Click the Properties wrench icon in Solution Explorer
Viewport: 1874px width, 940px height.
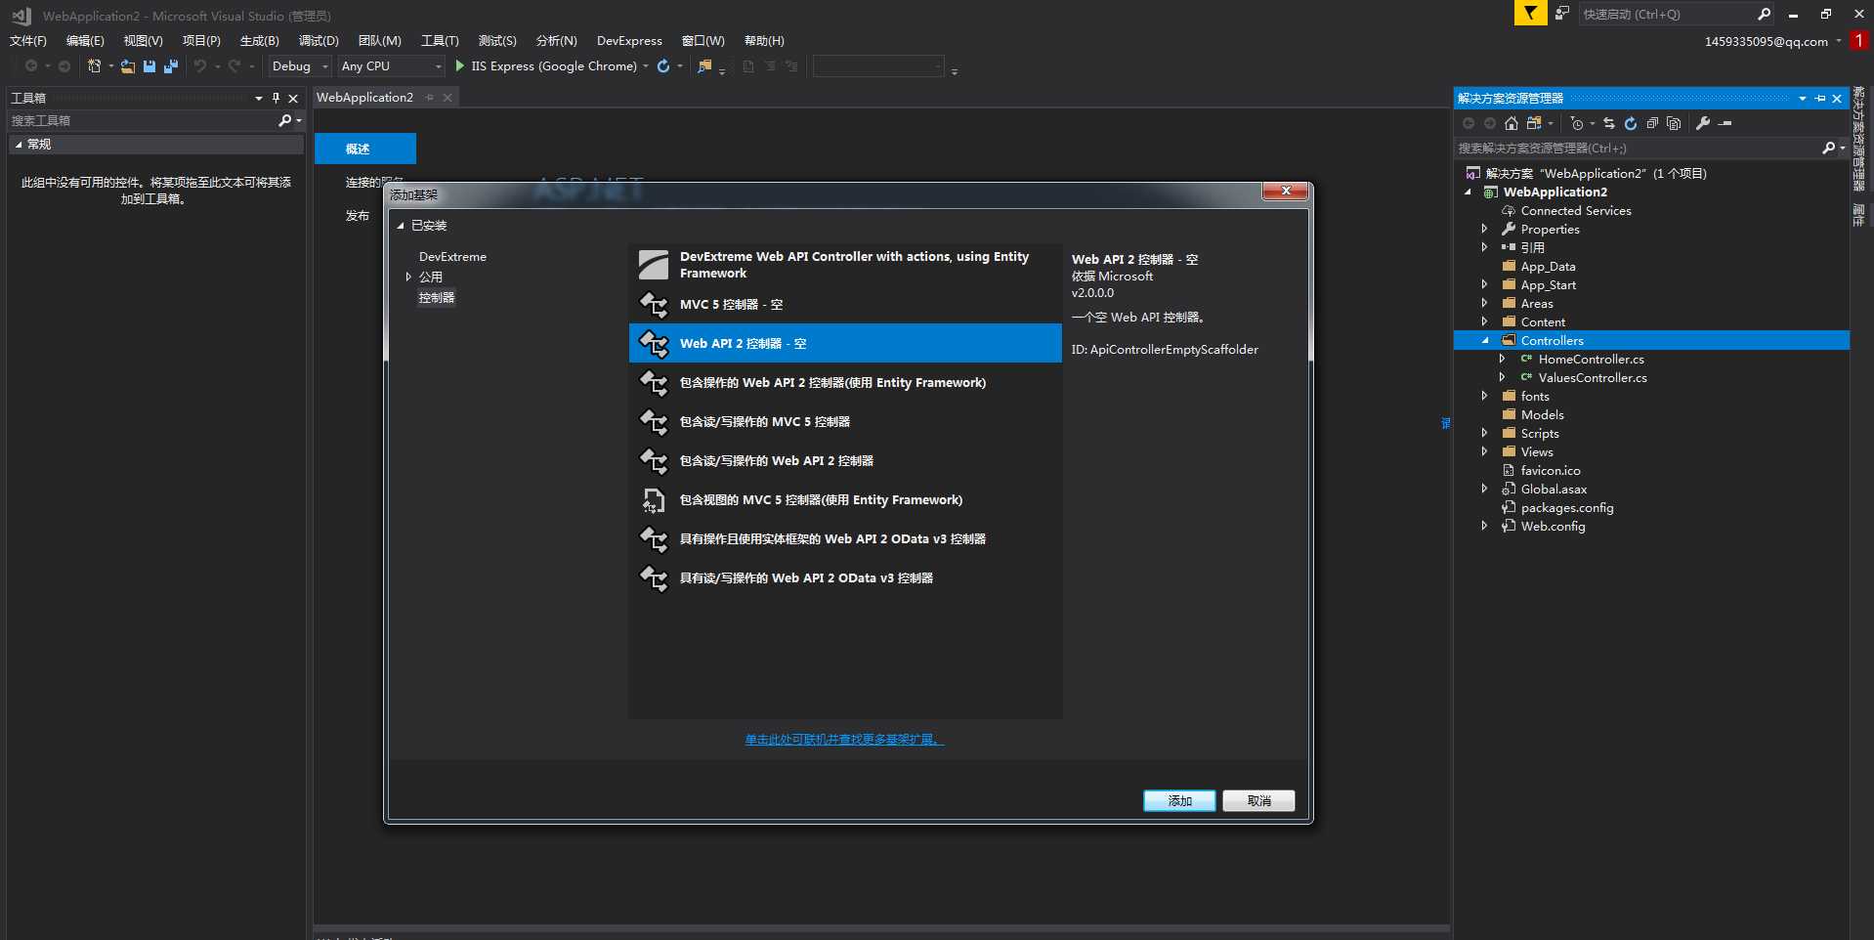(x=1703, y=123)
